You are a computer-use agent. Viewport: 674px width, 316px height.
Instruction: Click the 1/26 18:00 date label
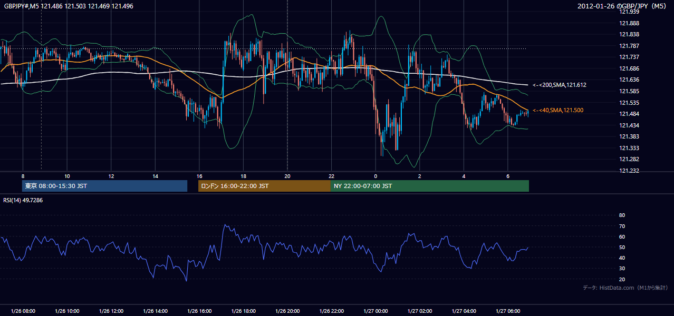click(x=243, y=311)
